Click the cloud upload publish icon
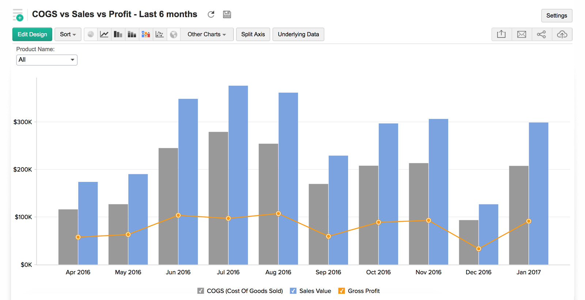 coord(562,34)
